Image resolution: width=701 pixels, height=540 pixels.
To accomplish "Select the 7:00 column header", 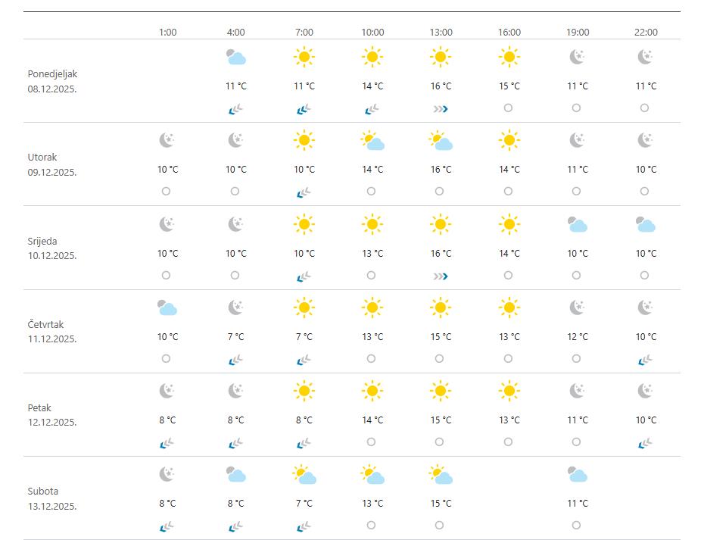I will pos(304,33).
